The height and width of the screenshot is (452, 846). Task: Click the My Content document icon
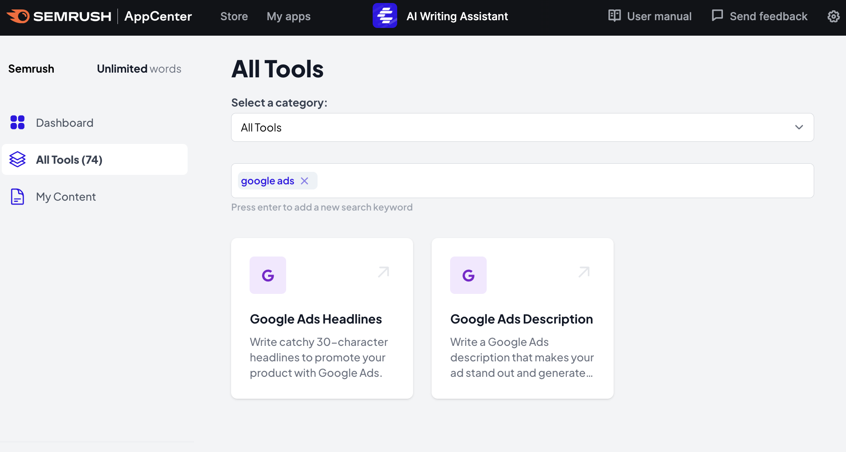point(18,197)
